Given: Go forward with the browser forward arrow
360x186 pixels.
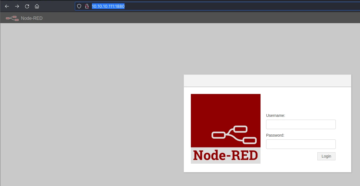Looking at the screenshot, I should click(17, 6).
